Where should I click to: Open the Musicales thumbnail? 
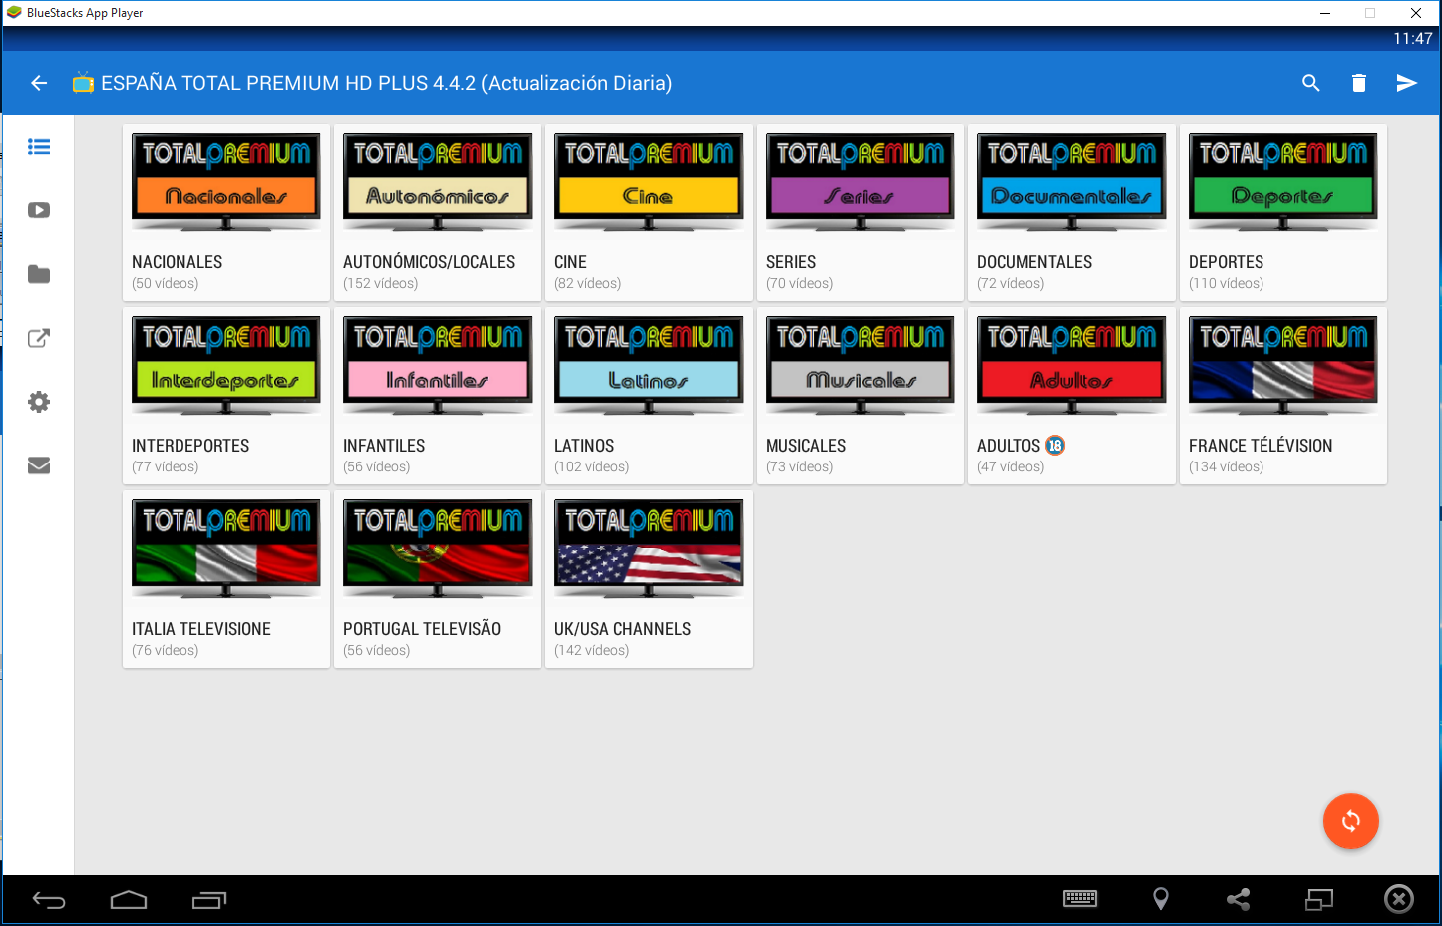[861, 366]
